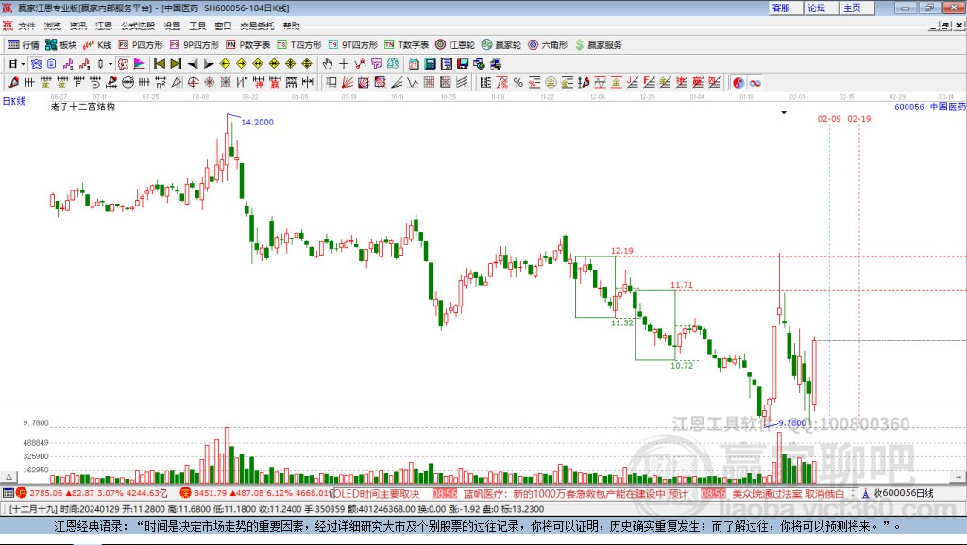Screen dimensions: 967x545
Task: Open the 资讯 menu
Action: coord(77,25)
